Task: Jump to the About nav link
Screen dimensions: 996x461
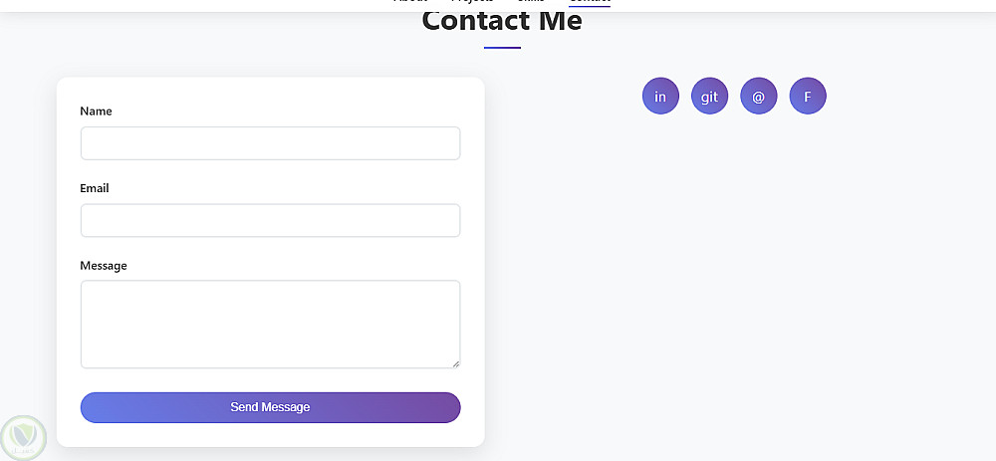Action: (410, 2)
